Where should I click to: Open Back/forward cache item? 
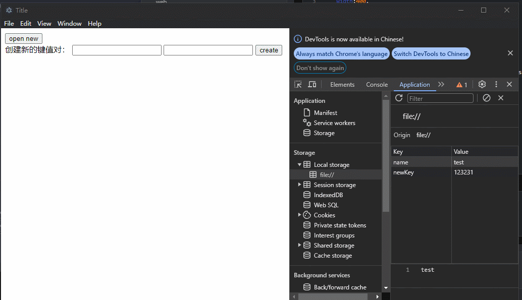(340, 287)
